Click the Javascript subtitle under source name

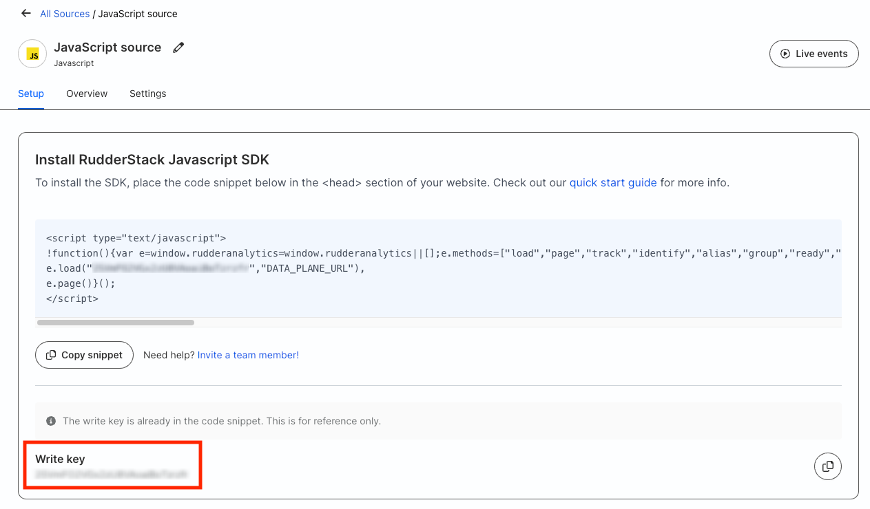point(74,63)
